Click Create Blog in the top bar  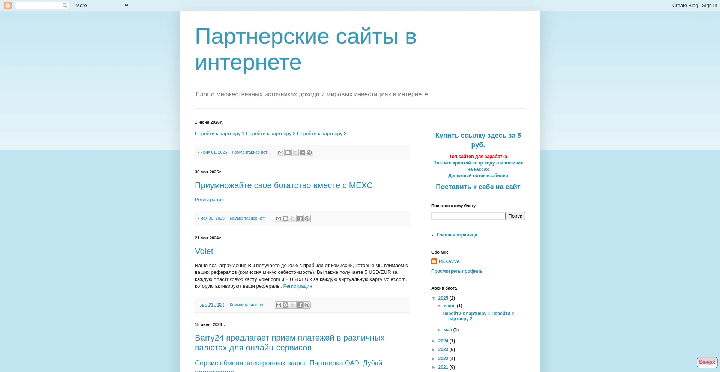685,6
